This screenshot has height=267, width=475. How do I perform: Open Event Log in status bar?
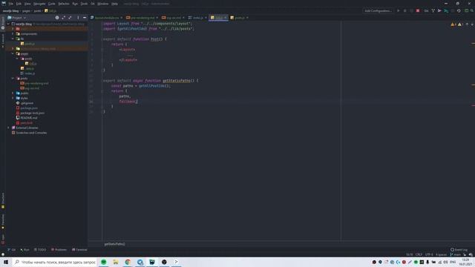point(459,250)
